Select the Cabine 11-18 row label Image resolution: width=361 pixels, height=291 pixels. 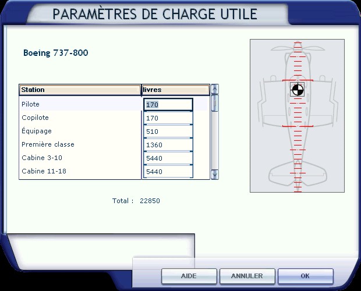[44, 171]
